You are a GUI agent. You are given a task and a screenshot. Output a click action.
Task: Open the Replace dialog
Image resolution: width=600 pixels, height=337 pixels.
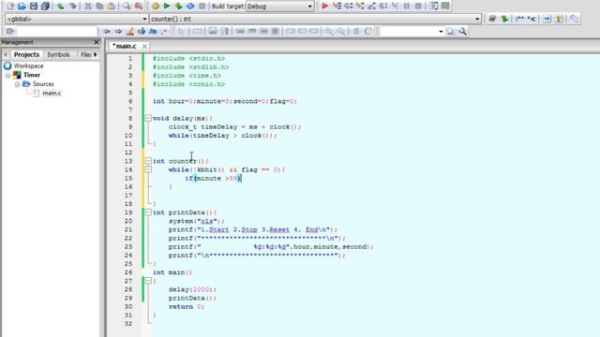coord(139,6)
